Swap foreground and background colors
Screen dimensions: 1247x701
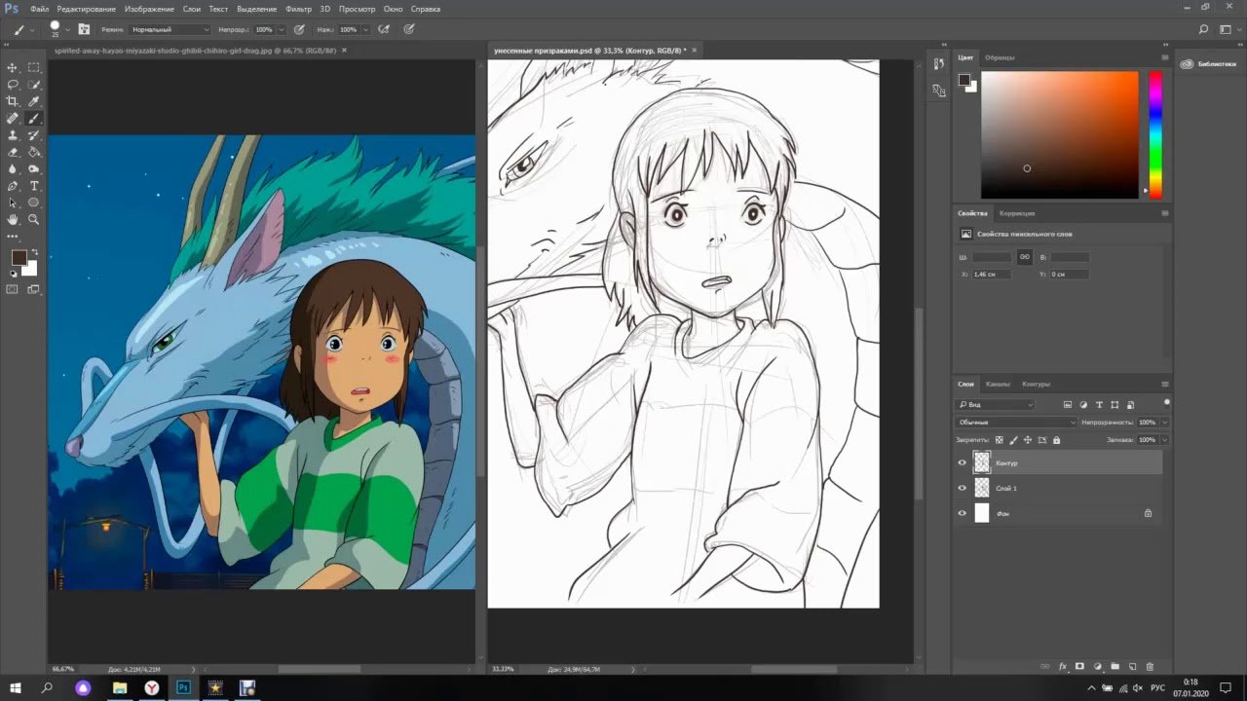34,252
